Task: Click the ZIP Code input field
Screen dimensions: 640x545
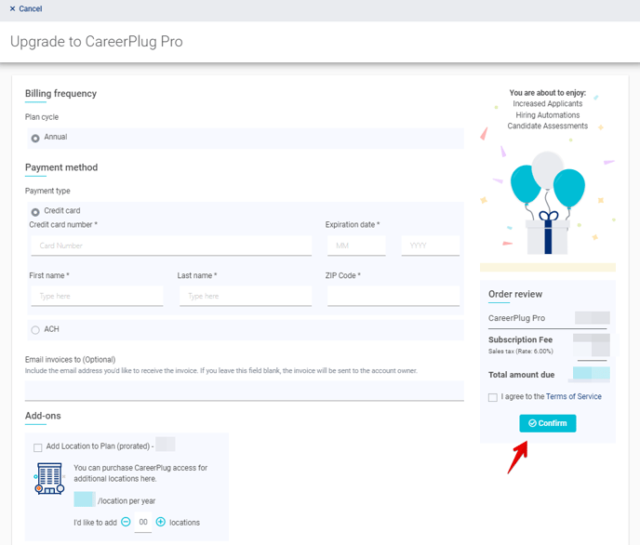Action: click(393, 296)
